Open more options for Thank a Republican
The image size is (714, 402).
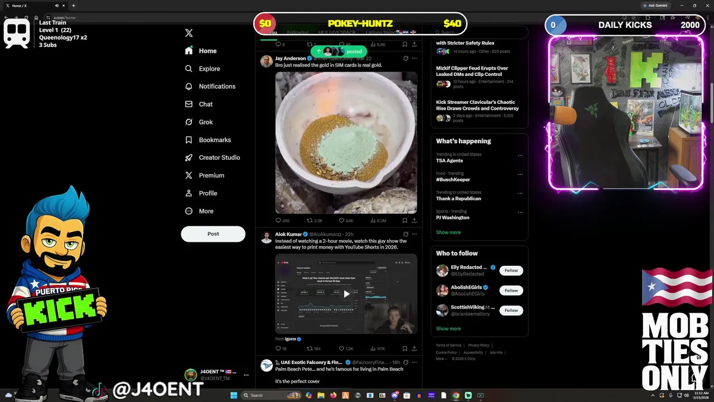tap(520, 193)
